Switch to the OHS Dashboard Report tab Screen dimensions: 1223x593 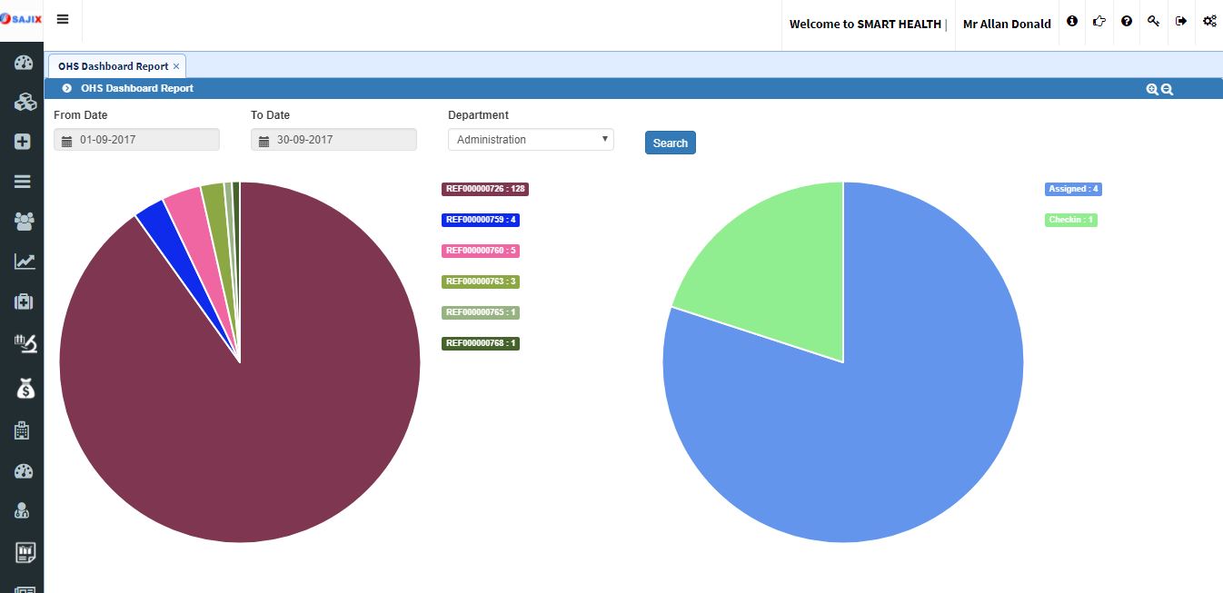click(x=114, y=66)
